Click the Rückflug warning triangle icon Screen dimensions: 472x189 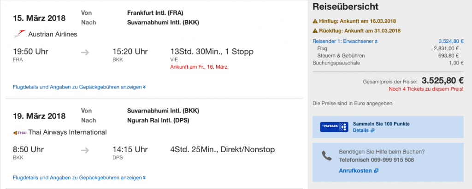tap(315, 31)
